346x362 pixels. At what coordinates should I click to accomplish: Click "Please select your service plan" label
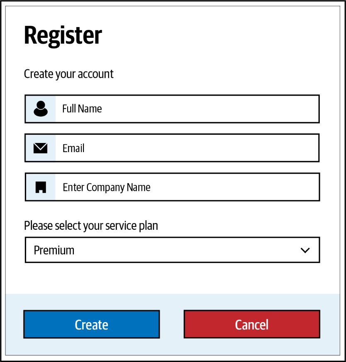click(91, 226)
